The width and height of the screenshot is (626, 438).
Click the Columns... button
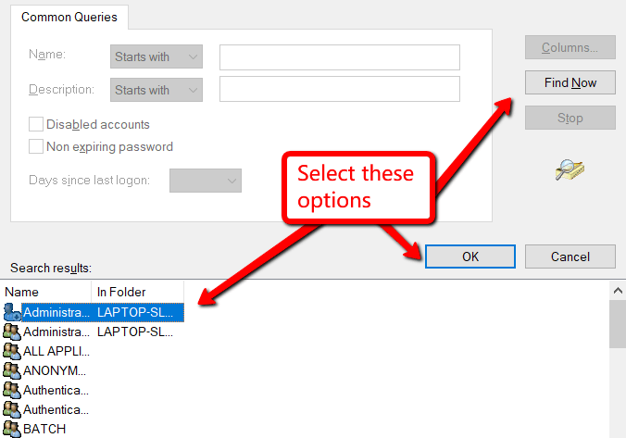click(570, 47)
